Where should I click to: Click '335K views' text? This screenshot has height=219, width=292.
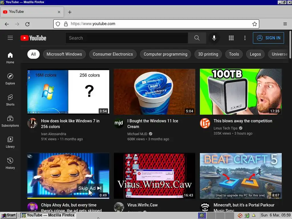222,133
